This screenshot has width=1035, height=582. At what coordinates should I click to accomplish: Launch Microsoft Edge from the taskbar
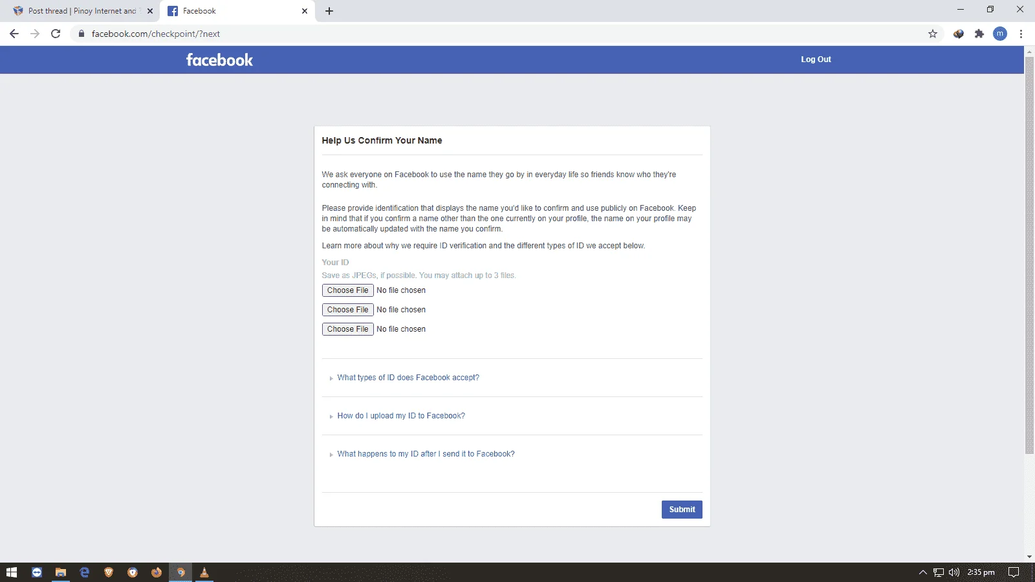point(85,572)
